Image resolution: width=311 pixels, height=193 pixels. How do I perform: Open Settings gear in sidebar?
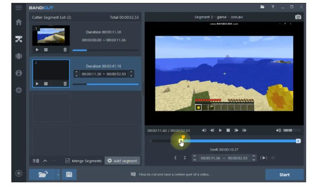pos(19,90)
